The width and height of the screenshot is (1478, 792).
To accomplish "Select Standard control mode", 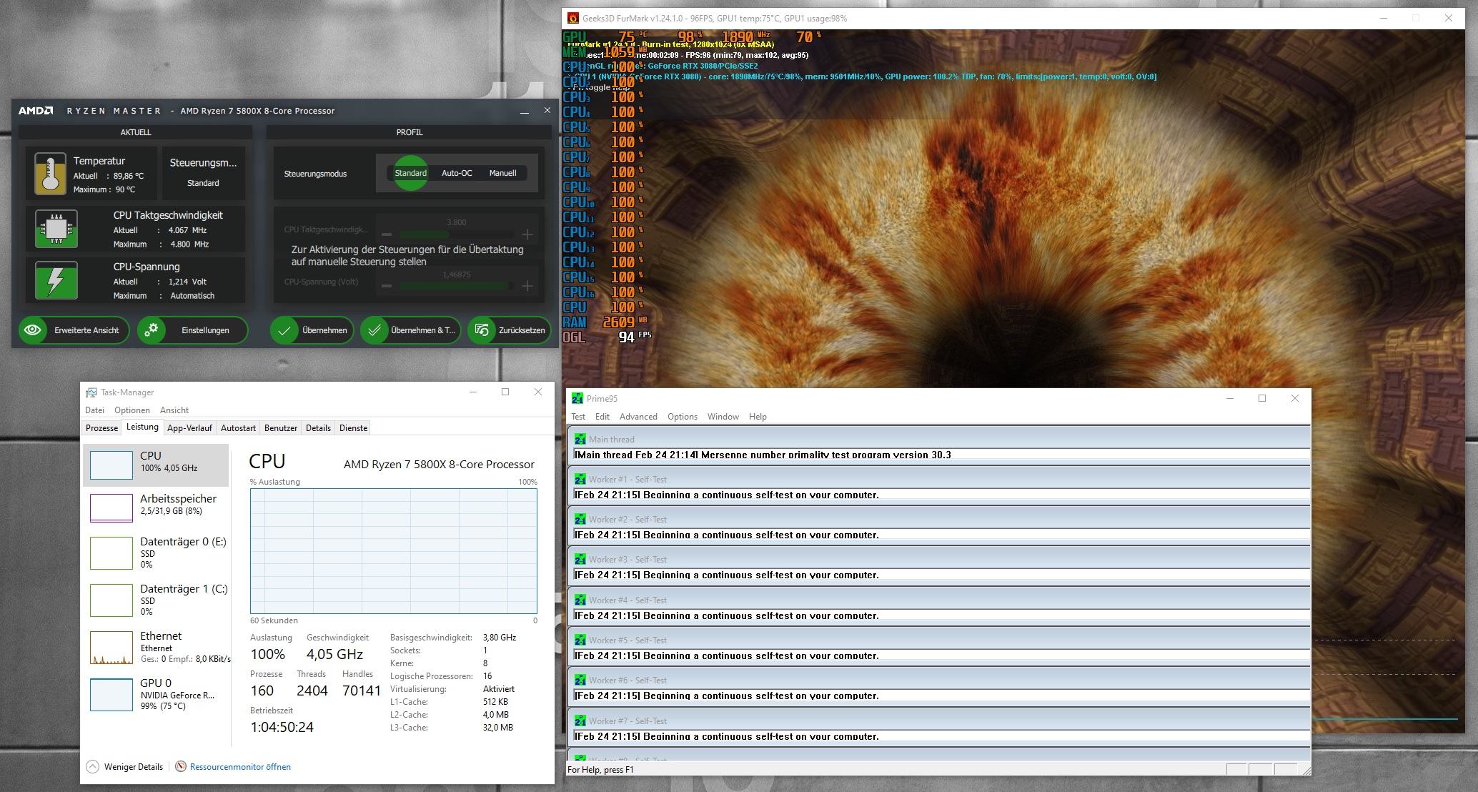I will 410,173.
